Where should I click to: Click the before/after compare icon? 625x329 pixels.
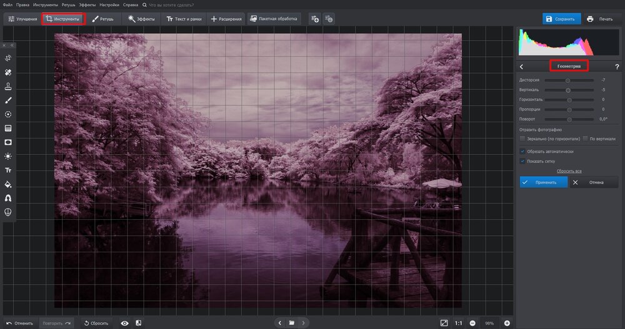[138, 323]
